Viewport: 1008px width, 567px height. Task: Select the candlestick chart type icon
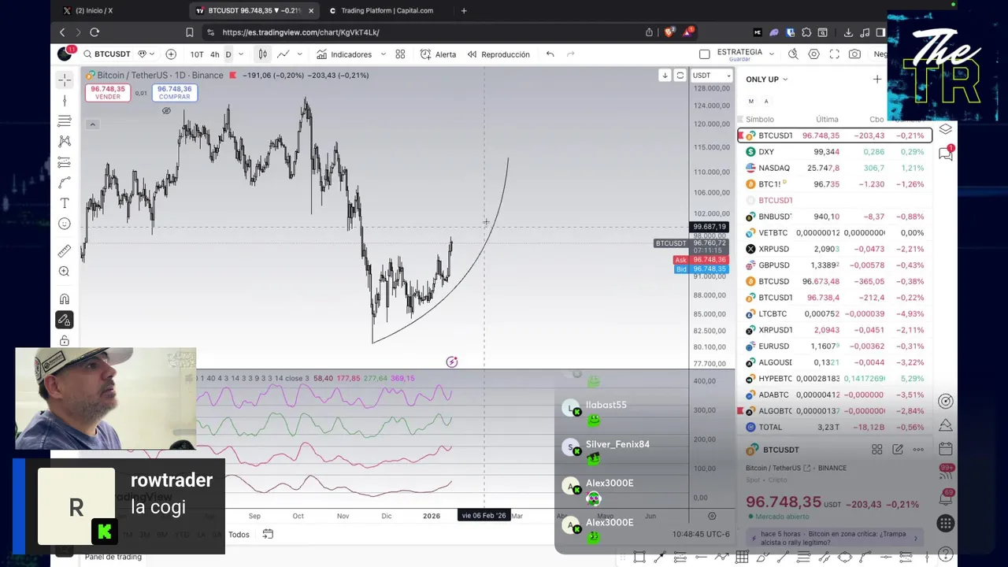click(x=262, y=54)
